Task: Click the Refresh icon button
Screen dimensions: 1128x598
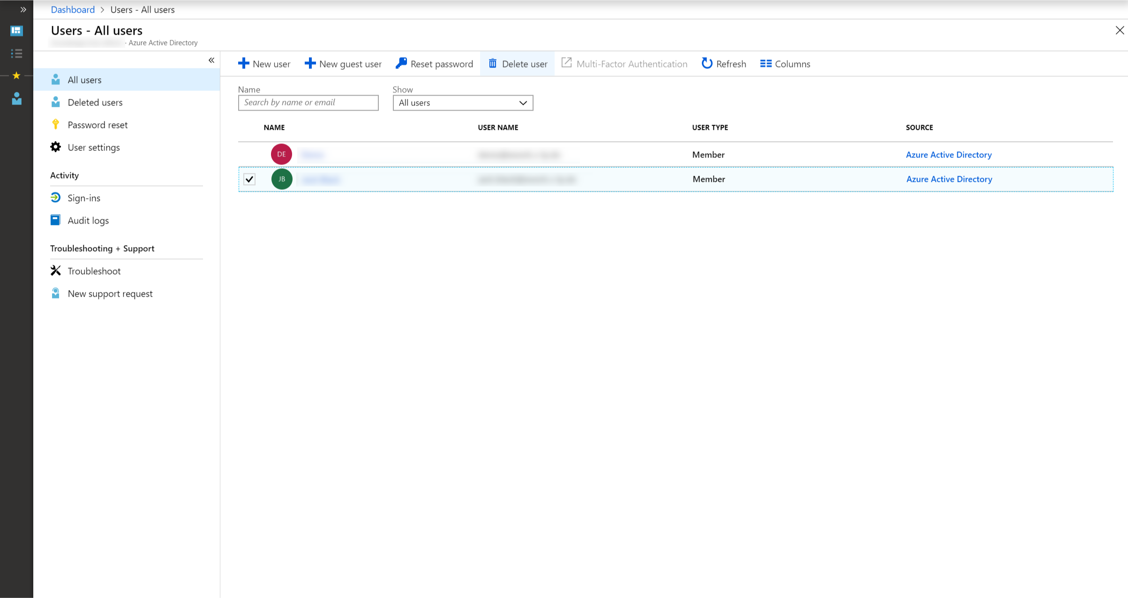Action: 707,63
